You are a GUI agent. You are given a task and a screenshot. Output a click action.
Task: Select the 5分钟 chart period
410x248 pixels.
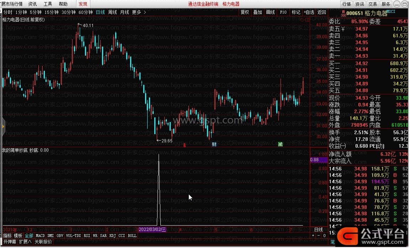click(x=36, y=12)
